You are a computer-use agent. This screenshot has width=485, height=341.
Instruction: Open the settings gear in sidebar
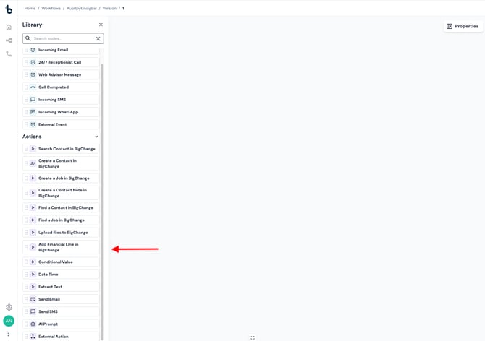pyautogui.click(x=9, y=307)
